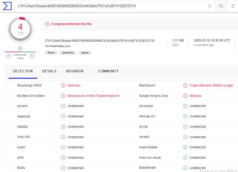Click the check icon in ALYac row
The width and height of the screenshot is (238, 172).
(185, 127)
